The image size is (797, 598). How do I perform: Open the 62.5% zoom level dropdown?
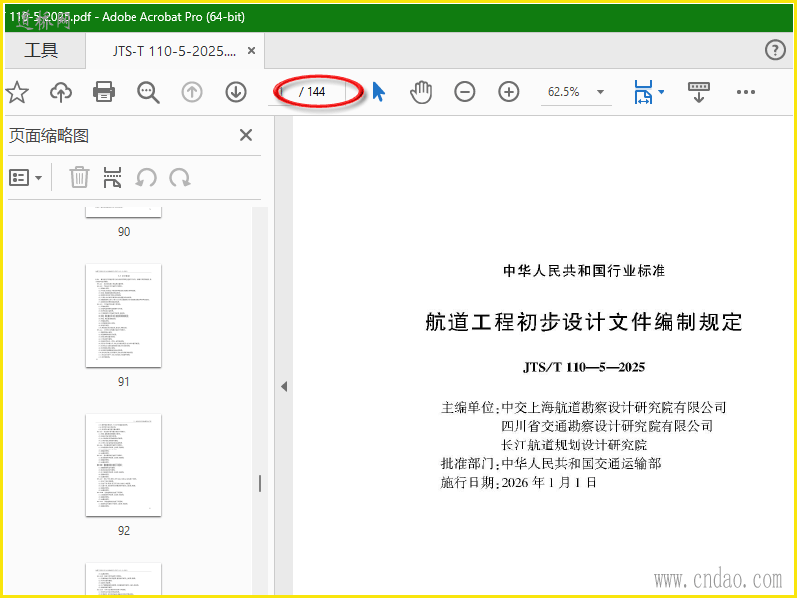click(x=601, y=92)
